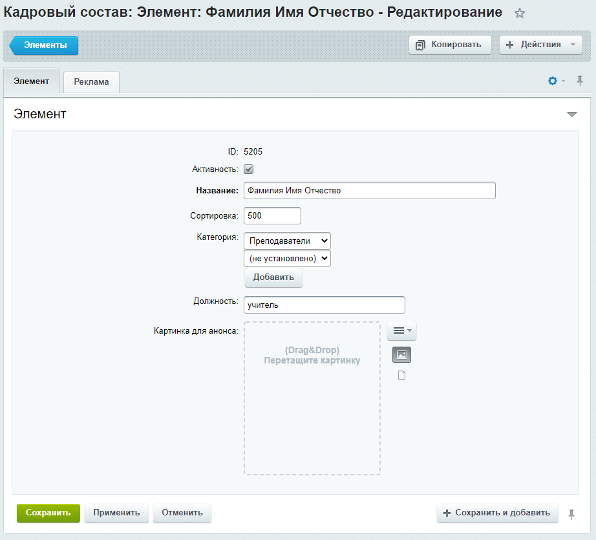Switch to the Реклама tab

click(91, 81)
